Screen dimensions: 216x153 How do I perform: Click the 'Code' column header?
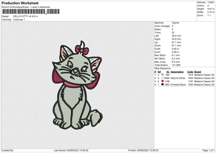[190, 72]
